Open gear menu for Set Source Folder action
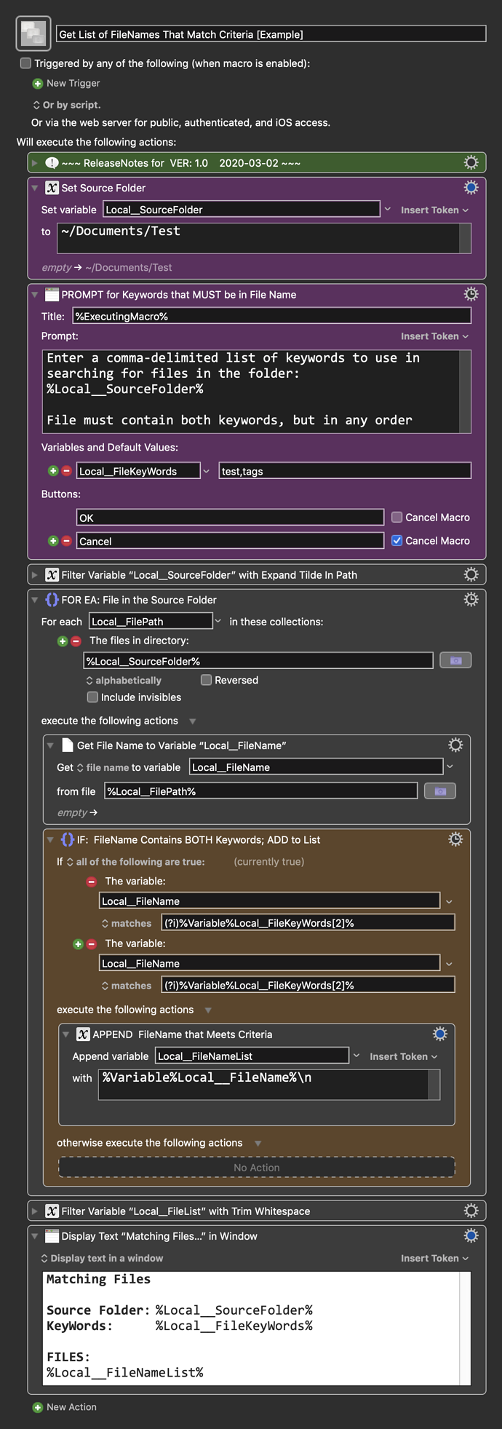502x1429 pixels. tap(471, 188)
